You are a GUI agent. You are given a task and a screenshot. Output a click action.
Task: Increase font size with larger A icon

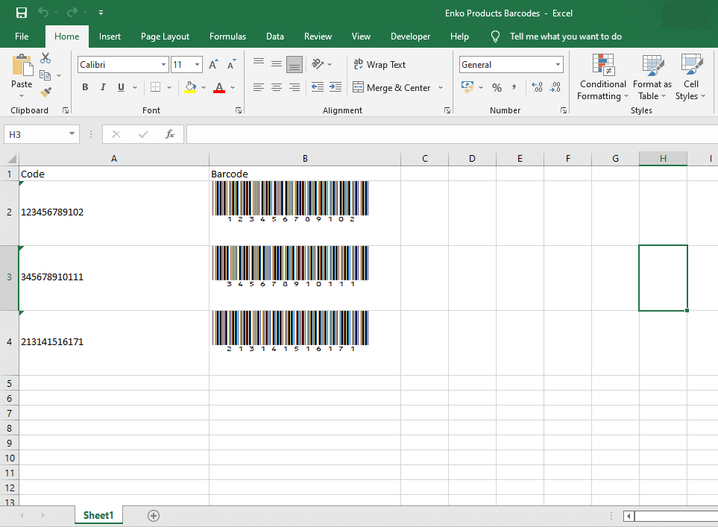pyautogui.click(x=213, y=65)
